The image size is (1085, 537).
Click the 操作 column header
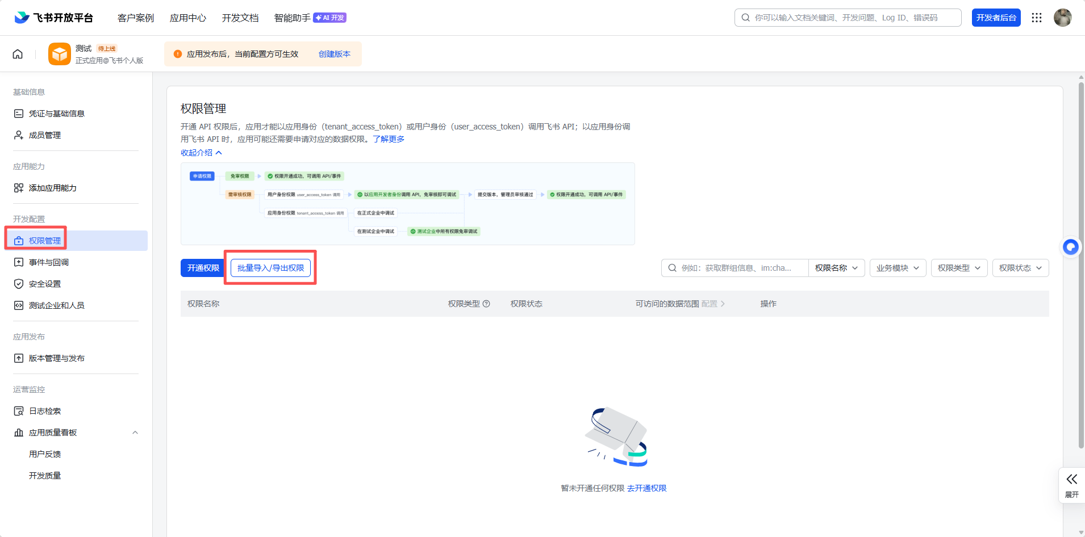769,304
